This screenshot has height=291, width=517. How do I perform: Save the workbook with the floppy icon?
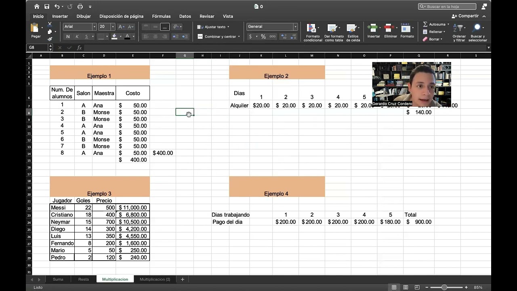[x=47, y=6]
